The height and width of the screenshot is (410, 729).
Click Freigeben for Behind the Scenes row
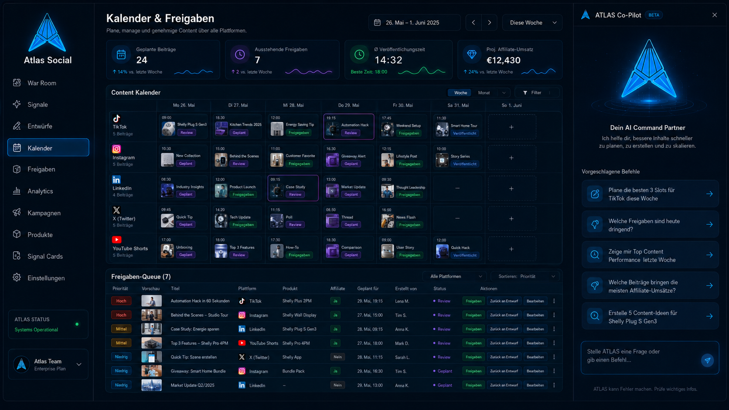coord(474,315)
